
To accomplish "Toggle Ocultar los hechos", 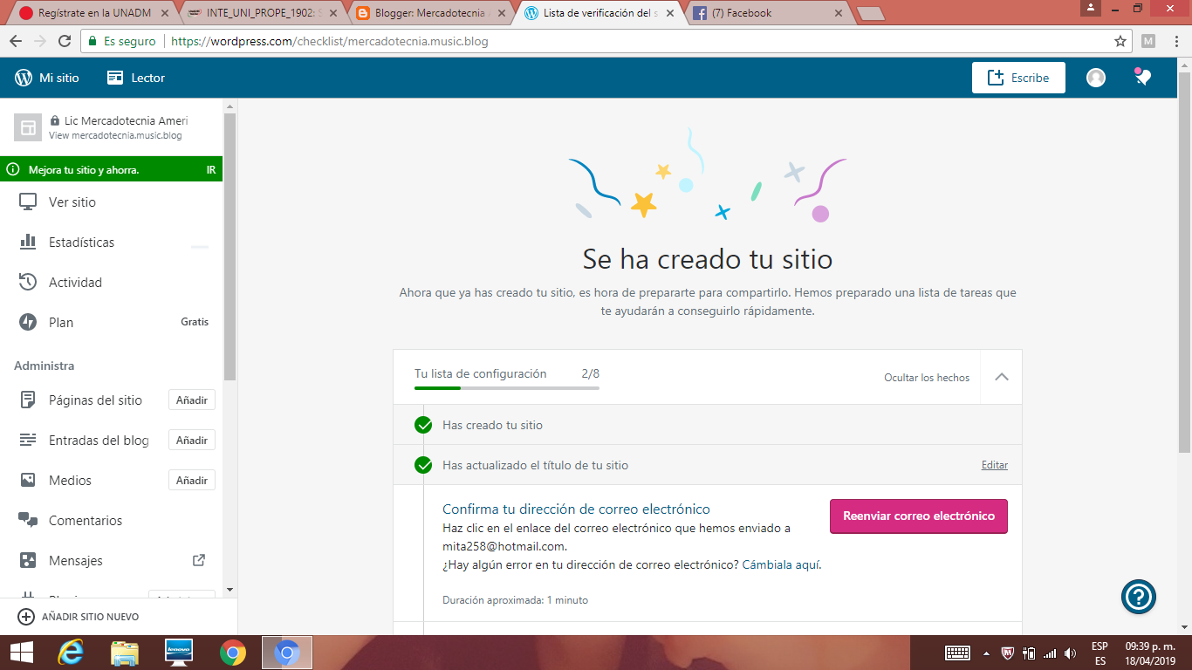I will tap(926, 378).
